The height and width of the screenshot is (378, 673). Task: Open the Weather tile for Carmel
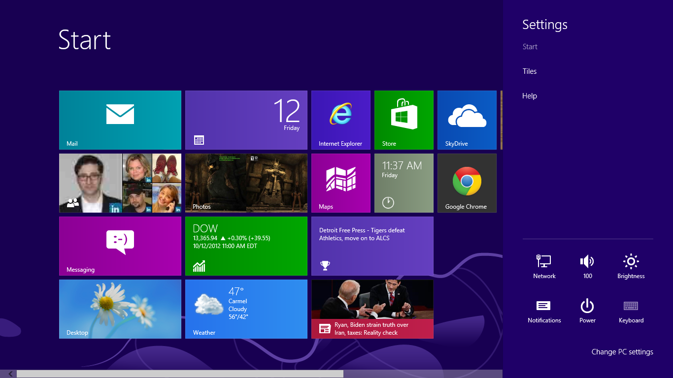pos(246,309)
